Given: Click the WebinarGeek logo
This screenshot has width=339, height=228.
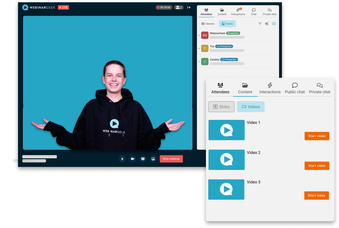Looking at the screenshot, I should coord(39,7).
